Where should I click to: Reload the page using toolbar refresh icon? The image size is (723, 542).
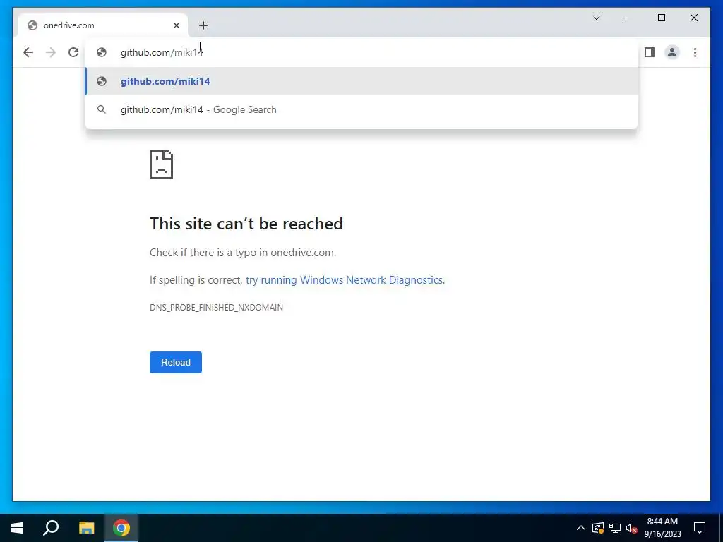pyautogui.click(x=73, y=52)
